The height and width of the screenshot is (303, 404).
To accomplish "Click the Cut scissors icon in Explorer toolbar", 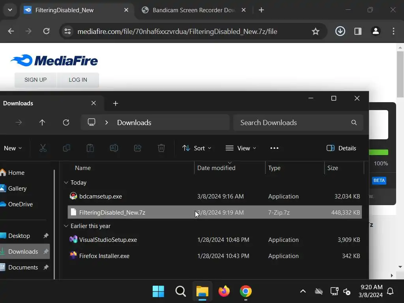I will pyautogui.click(x=43, y=148).
